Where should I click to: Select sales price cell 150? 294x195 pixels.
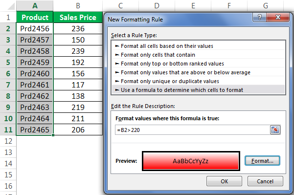(78, 40)
